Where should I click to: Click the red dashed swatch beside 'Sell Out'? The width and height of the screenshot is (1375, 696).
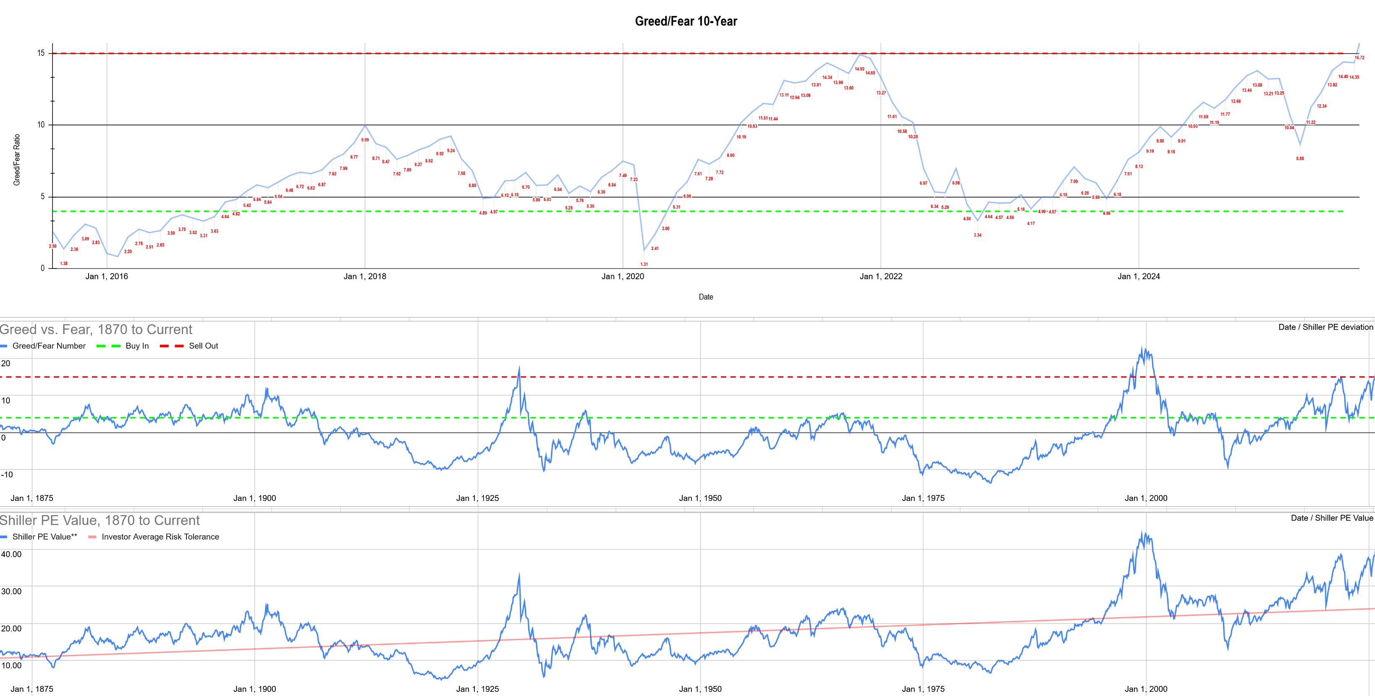click(x=172, y=346)
